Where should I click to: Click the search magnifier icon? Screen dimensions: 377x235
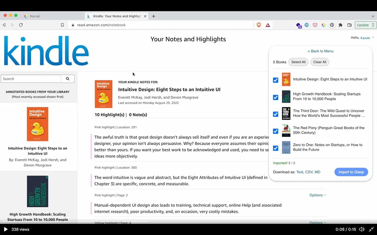point(68,79)
